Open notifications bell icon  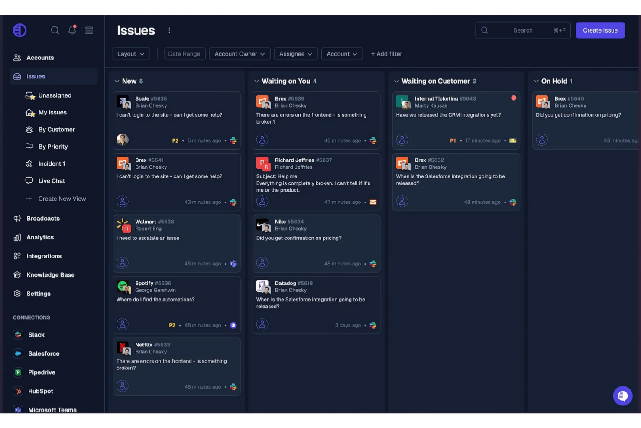tap(72, 30)
